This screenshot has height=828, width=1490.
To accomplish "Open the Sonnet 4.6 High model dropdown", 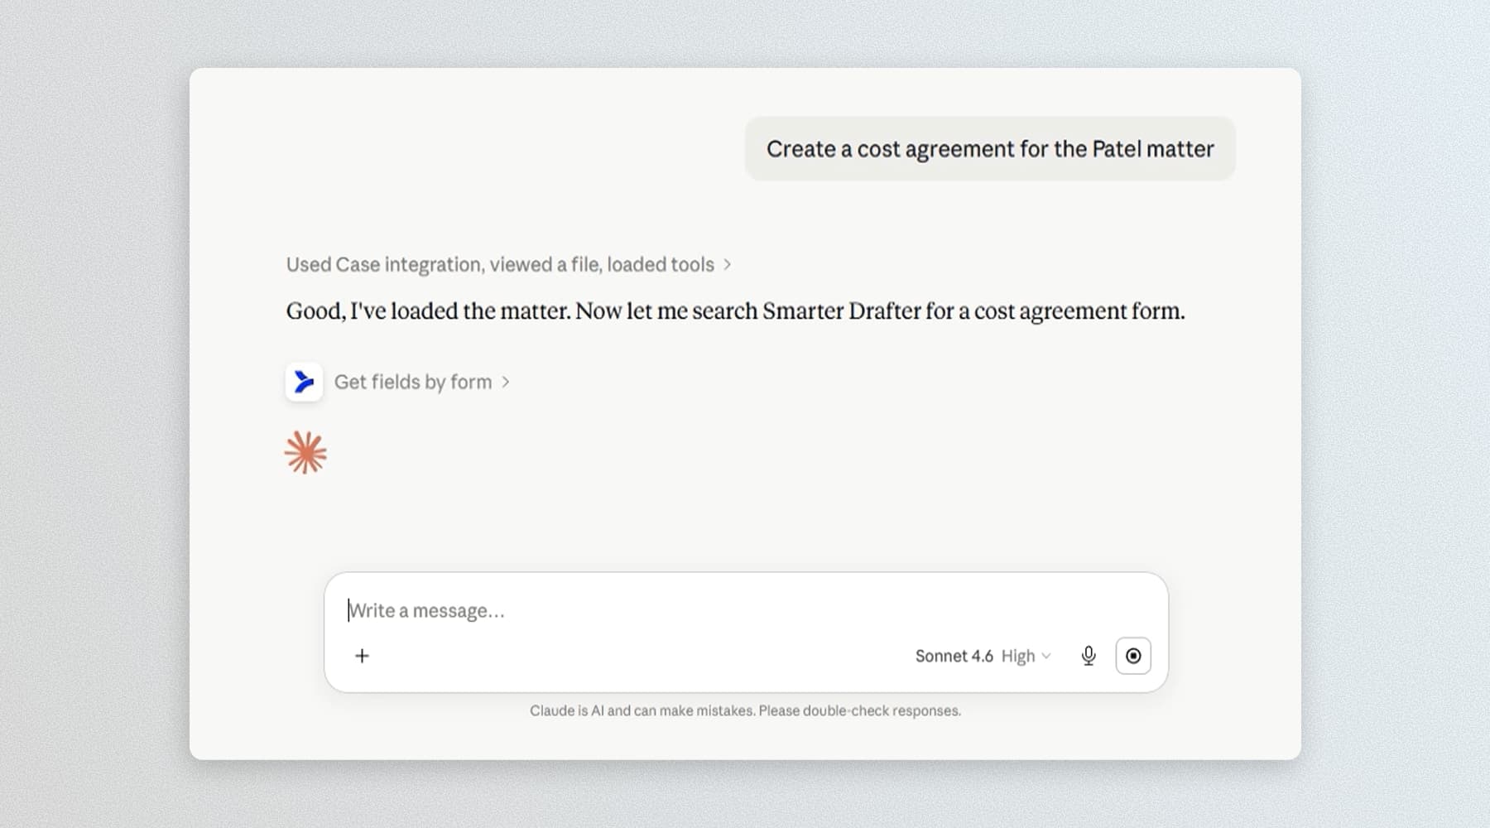I will [x=983, y=656].
